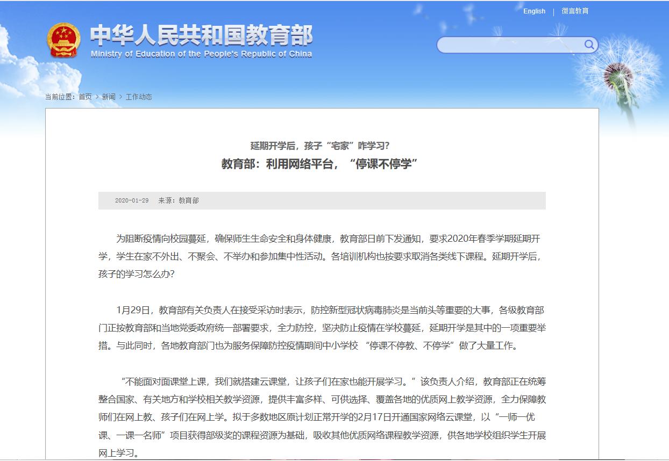Select 工作动态 in the breadcrumb trail

[139, 97]
